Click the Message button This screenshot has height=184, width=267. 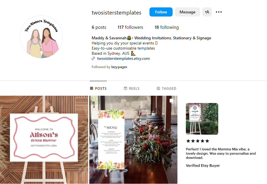pyautogui.click(x=187, y=12)
